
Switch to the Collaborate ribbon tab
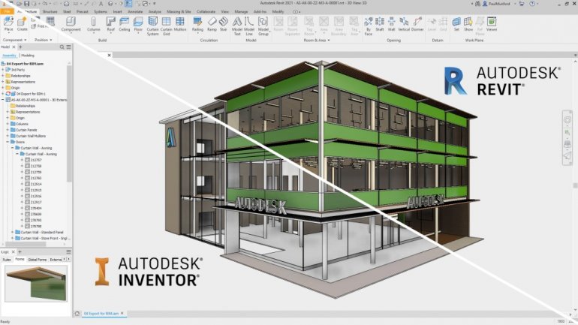[x=206, y=11]
